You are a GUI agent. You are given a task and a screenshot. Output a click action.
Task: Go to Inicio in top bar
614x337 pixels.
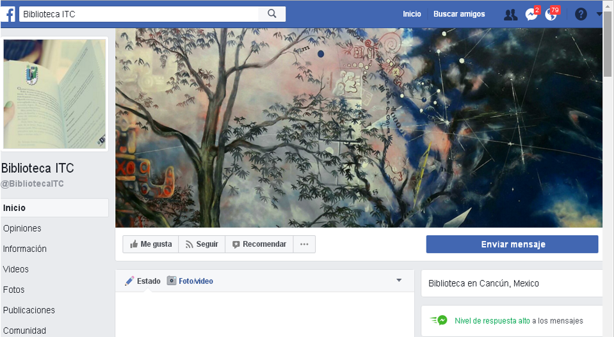pos(412,14)
